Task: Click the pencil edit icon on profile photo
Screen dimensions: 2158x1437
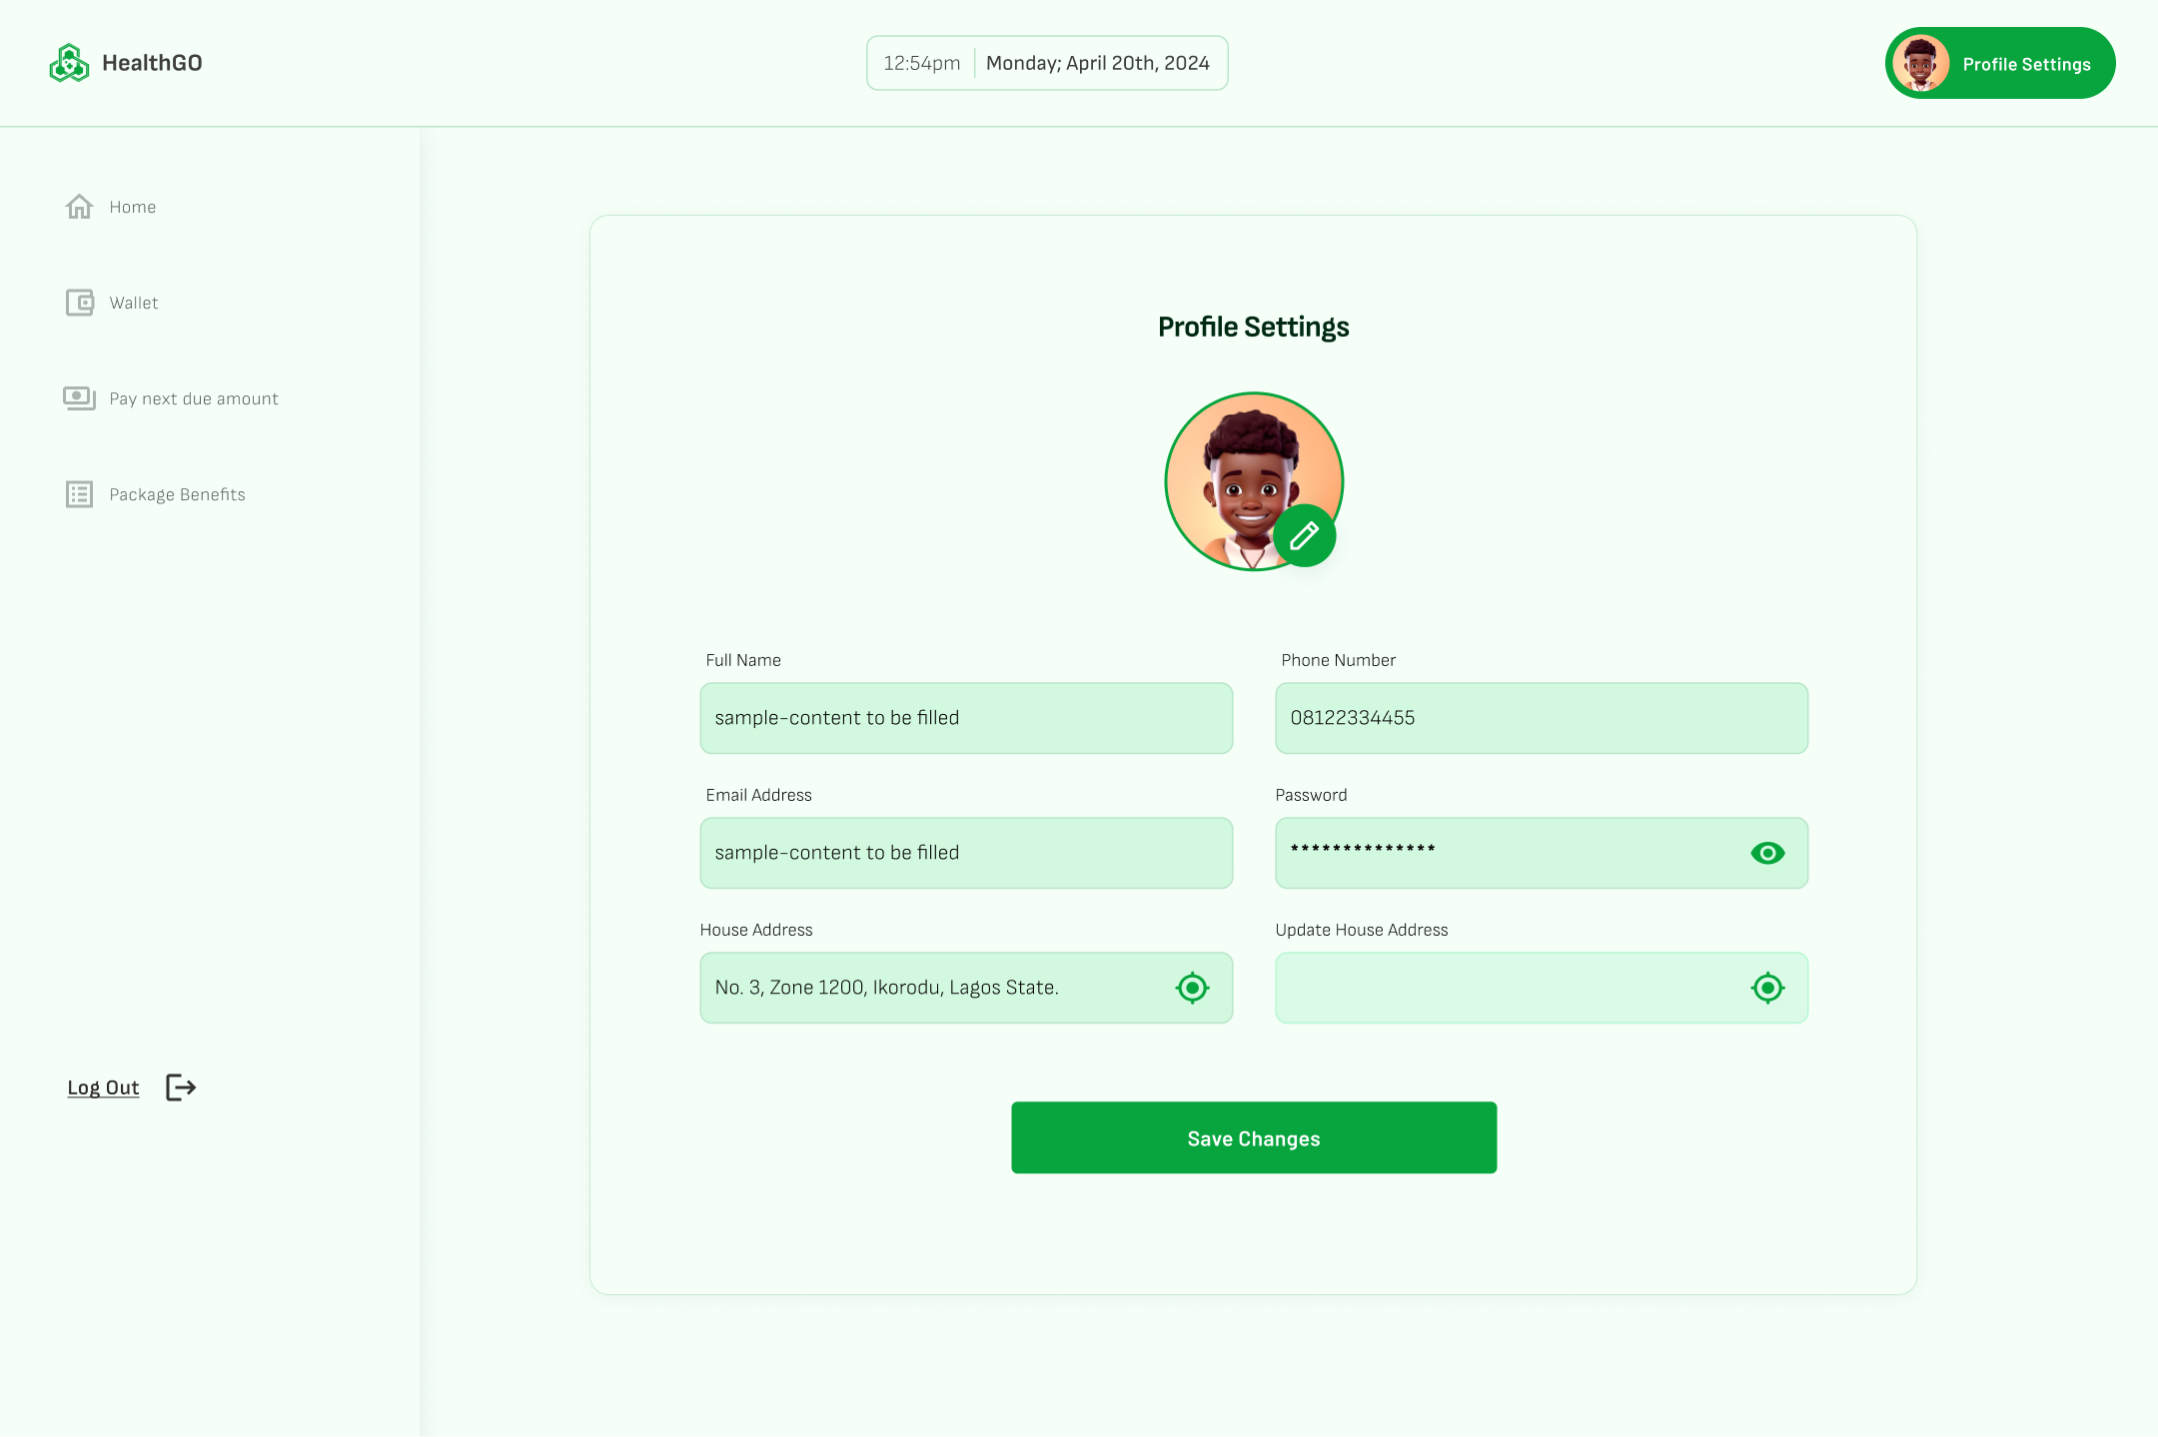Action: 1304,536
